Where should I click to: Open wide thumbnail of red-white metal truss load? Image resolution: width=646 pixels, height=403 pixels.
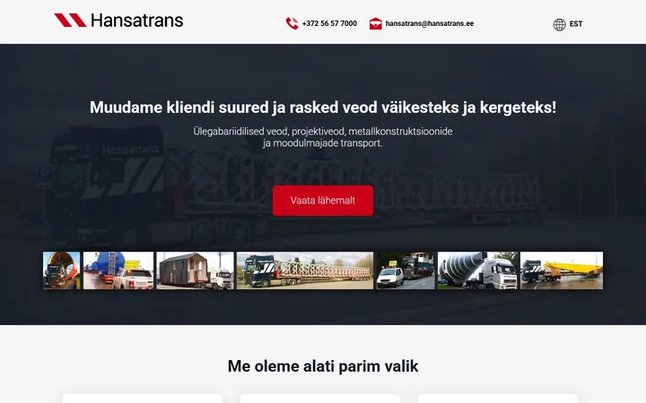305,270
